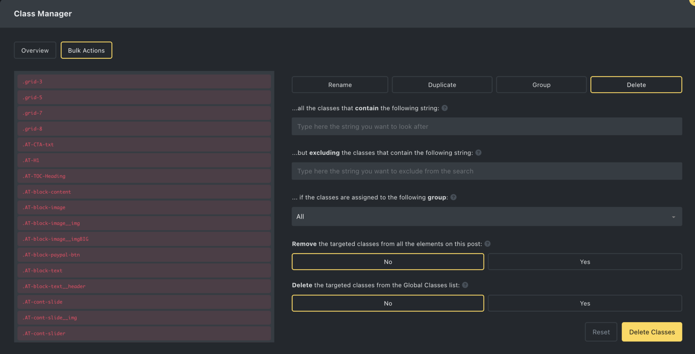The image size is (695, 354).
Task: Select the .grid-3 class row
Action: (144, 82)
